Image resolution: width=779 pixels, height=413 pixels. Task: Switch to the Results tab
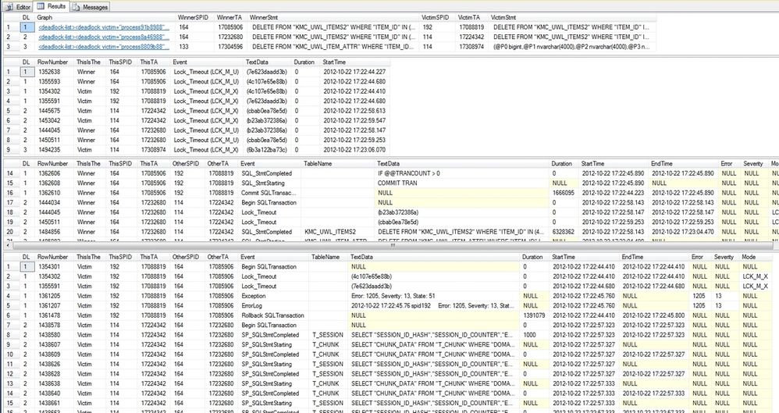[52, 6]
